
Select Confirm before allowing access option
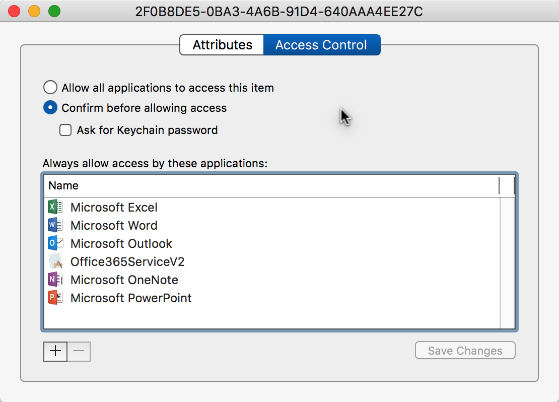click(50, 108)
